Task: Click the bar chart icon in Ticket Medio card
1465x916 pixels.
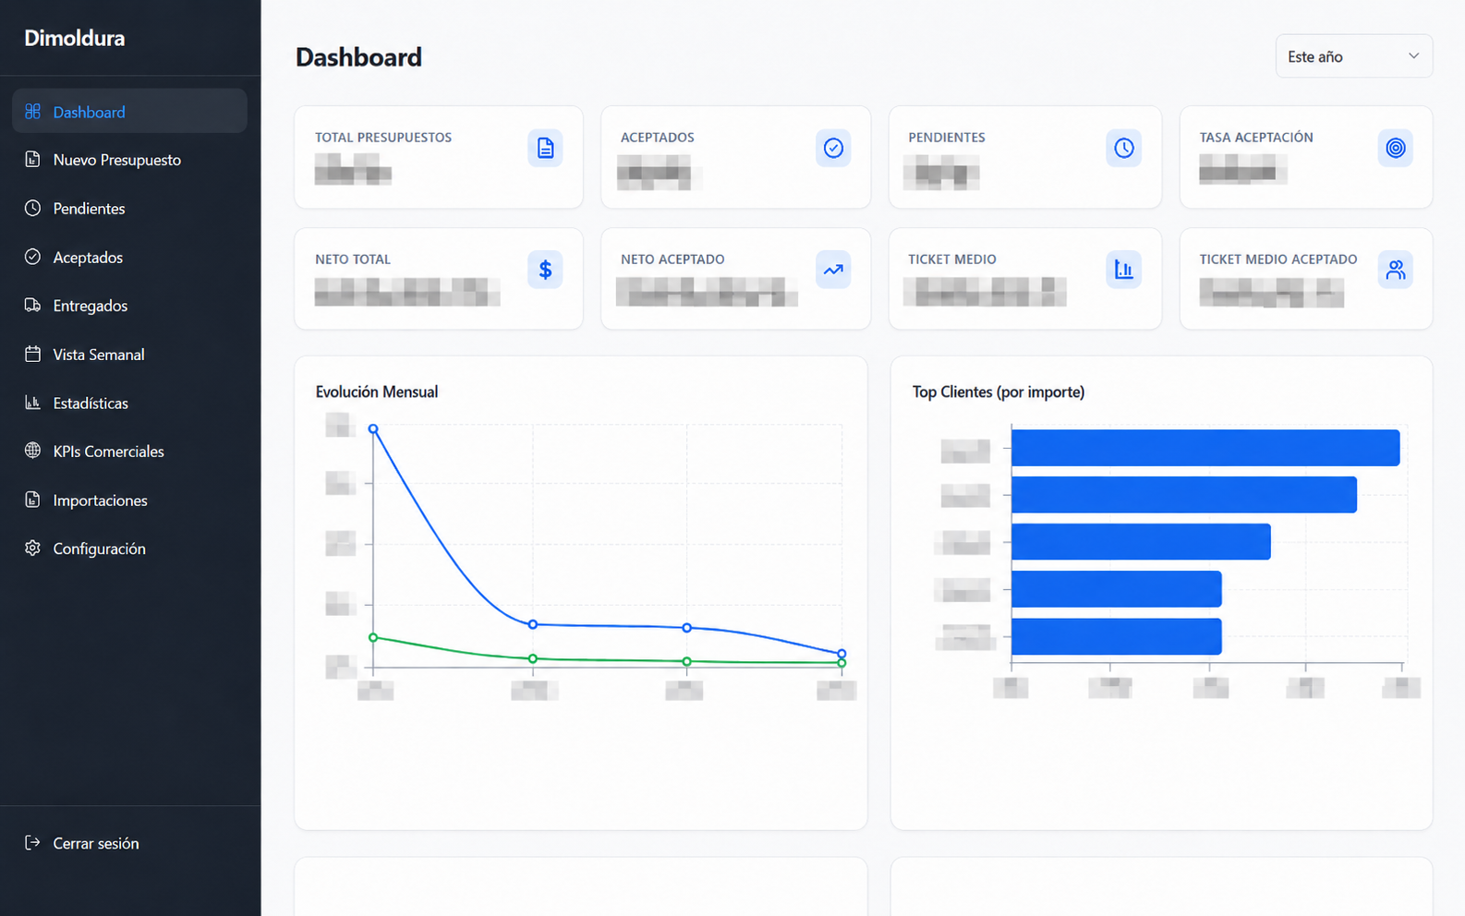Action: click(1123, 270)
